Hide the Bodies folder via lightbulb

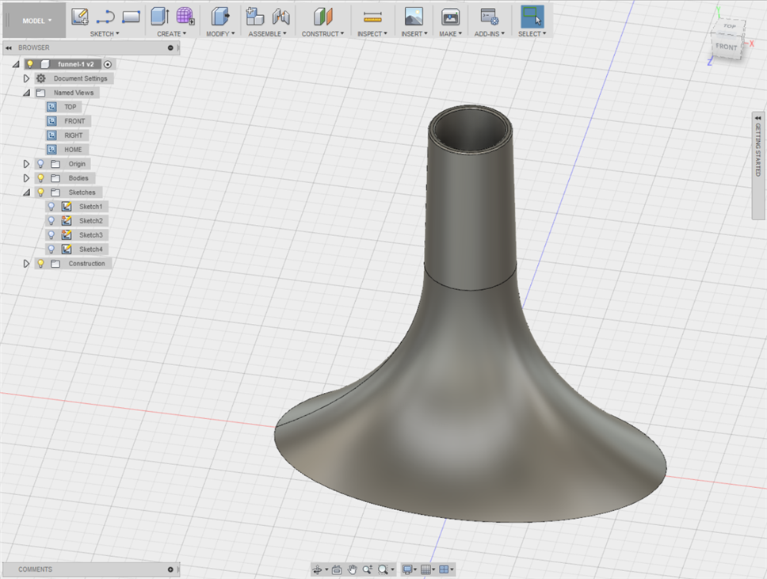[40, 178]
